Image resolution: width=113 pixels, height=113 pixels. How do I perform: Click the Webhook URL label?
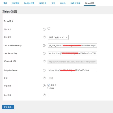[10, 61]
